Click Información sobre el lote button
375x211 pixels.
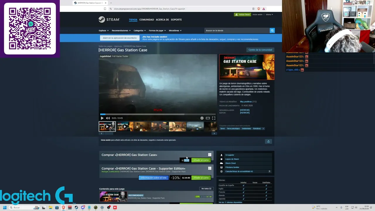pos(154,178)
